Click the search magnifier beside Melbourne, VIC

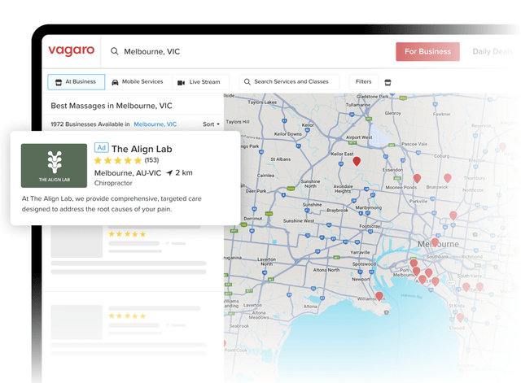114,51
